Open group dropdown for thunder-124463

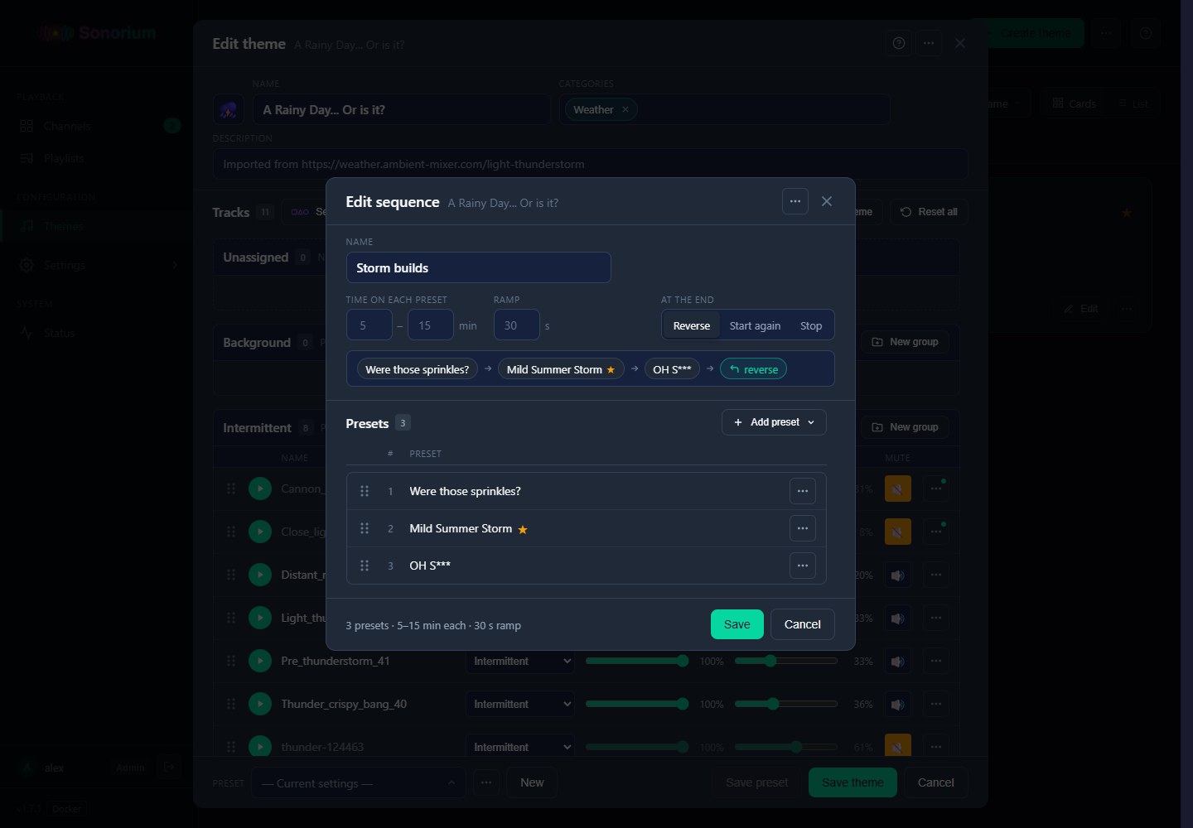(520, 746)
